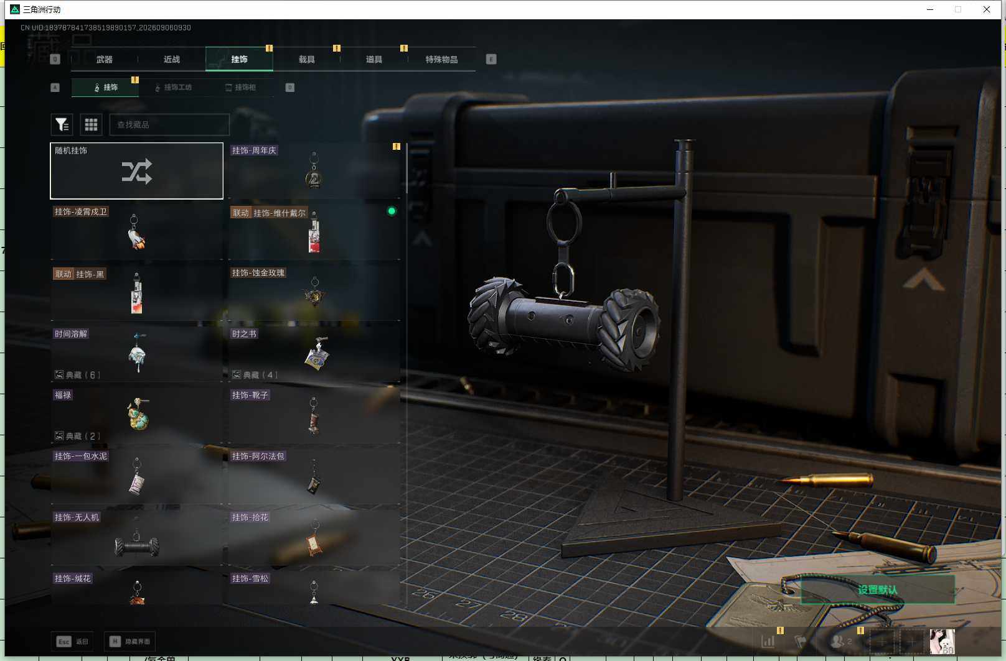Minimize the 三角洲行动 window
The height and width of the screenshot is (661, 1006).
click(930, 9)
